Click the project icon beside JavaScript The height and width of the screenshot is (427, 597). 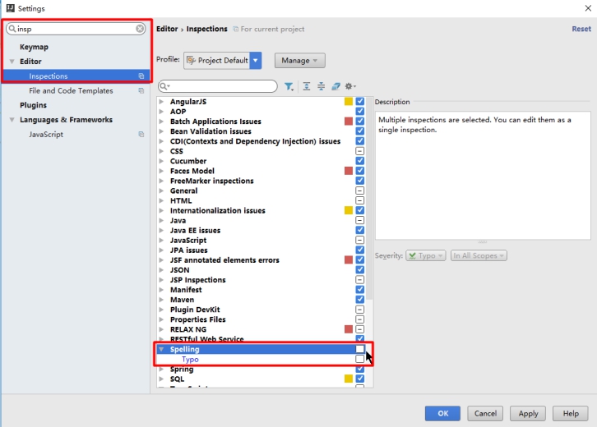click(141, 134)
